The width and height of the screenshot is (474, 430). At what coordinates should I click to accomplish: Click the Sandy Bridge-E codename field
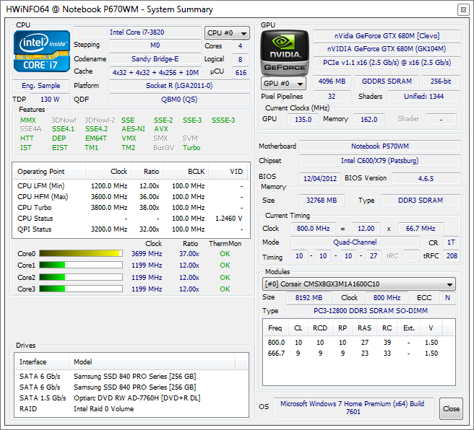click(155, 59)
